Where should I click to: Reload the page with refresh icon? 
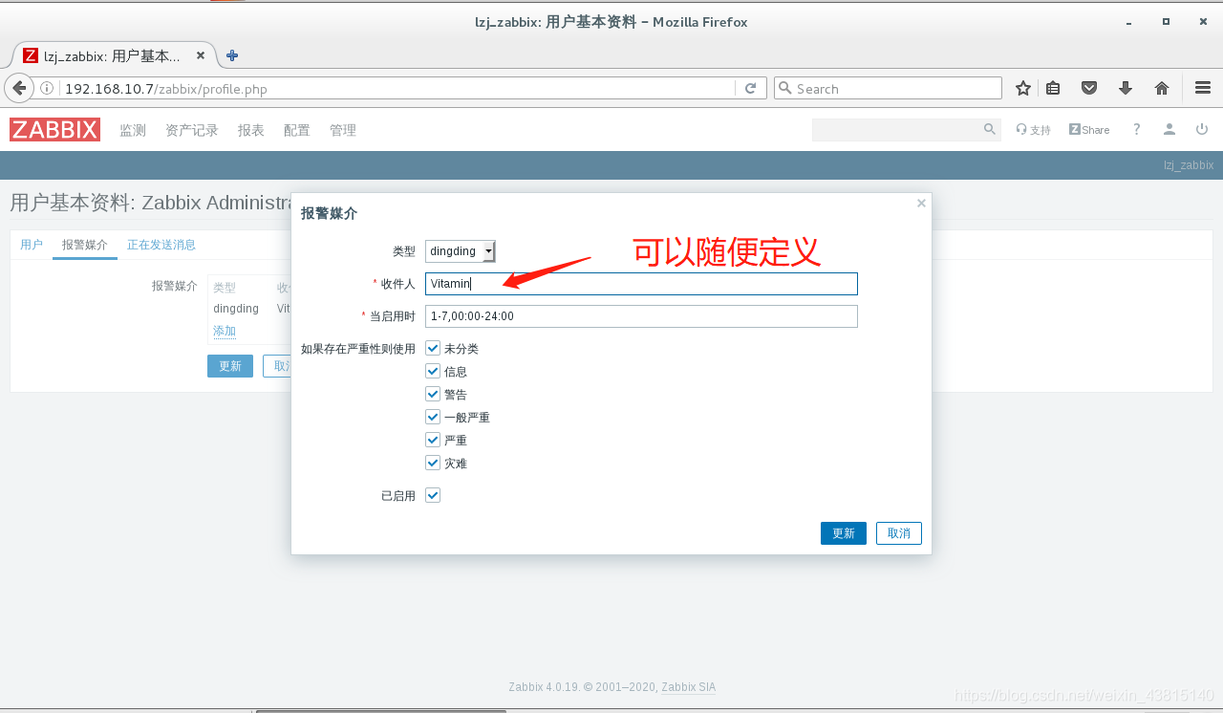coord(750,88)
